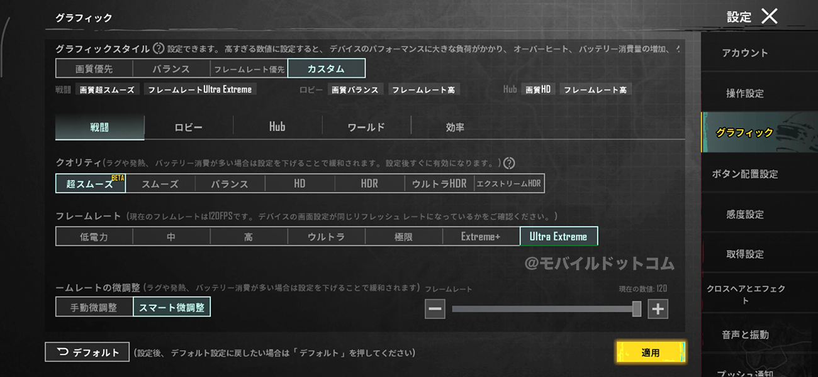This screenshot has width=818, height=377.
Task: Select 画質優先 graphics style
Action: (94, 68)
